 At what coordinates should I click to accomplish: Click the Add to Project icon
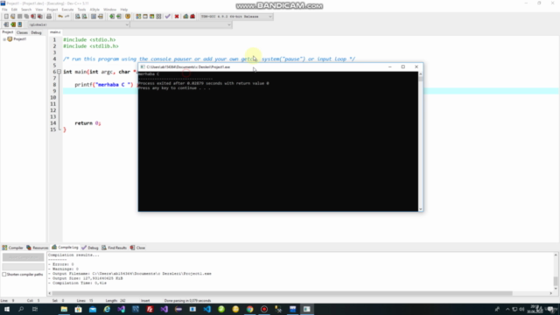point(112,17)
